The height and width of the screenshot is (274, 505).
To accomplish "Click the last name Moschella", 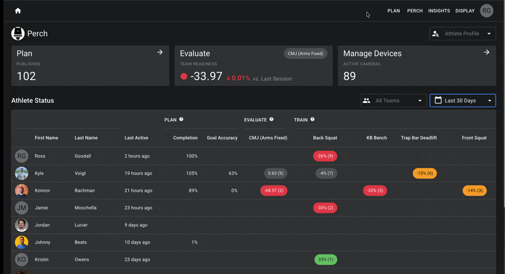I will 85,208.
